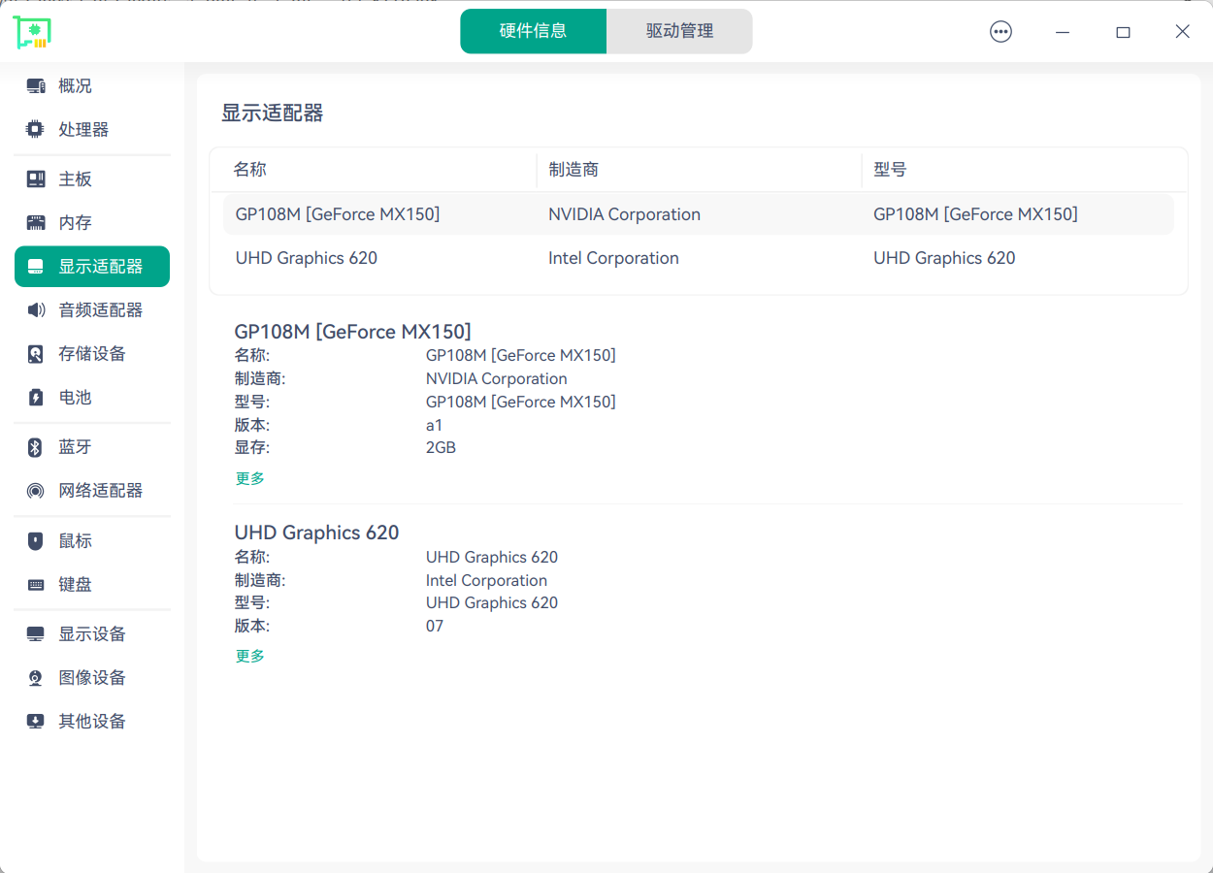Open 概况 in the sidebar
This screenshot has height=873, width=1213.
(x=92, y=86)
